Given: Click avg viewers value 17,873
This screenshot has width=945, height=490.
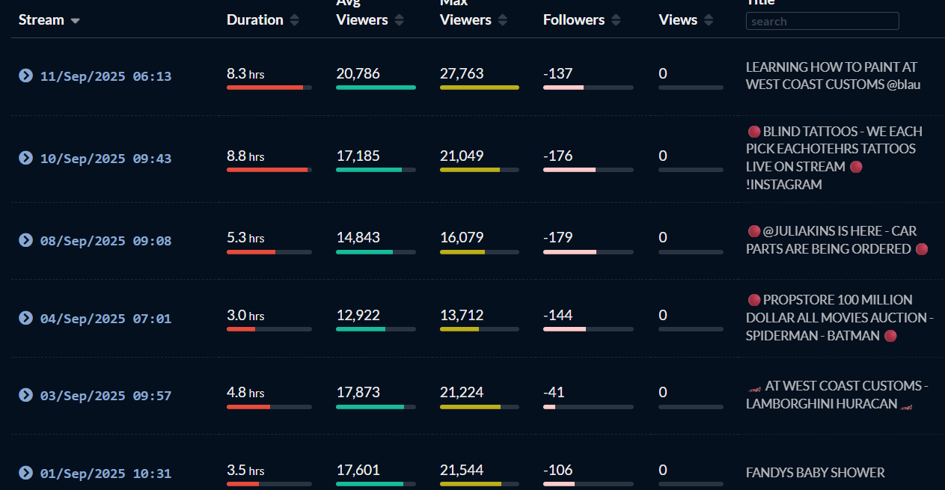Looking at the screenshot, I should 358,392.
